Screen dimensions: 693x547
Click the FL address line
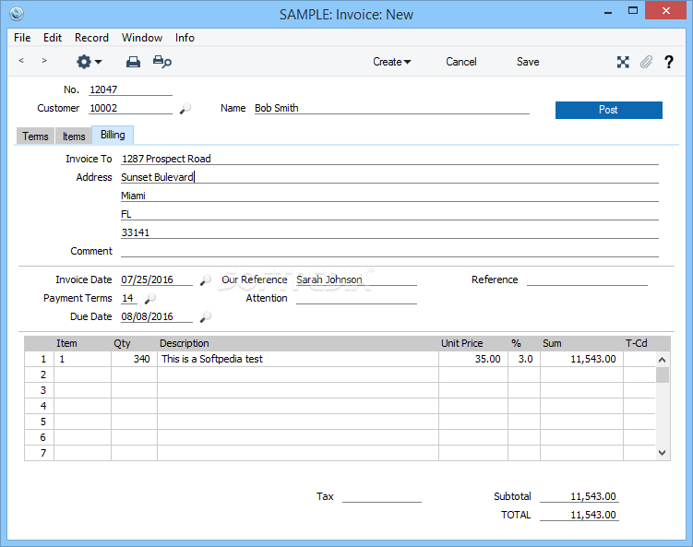[x=389, y=214]
